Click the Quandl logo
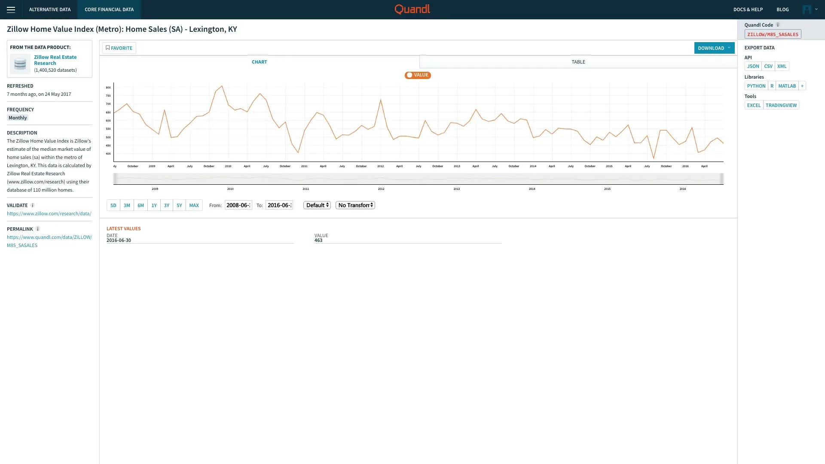This screenshot has width=825, height=464. [412, 9]
